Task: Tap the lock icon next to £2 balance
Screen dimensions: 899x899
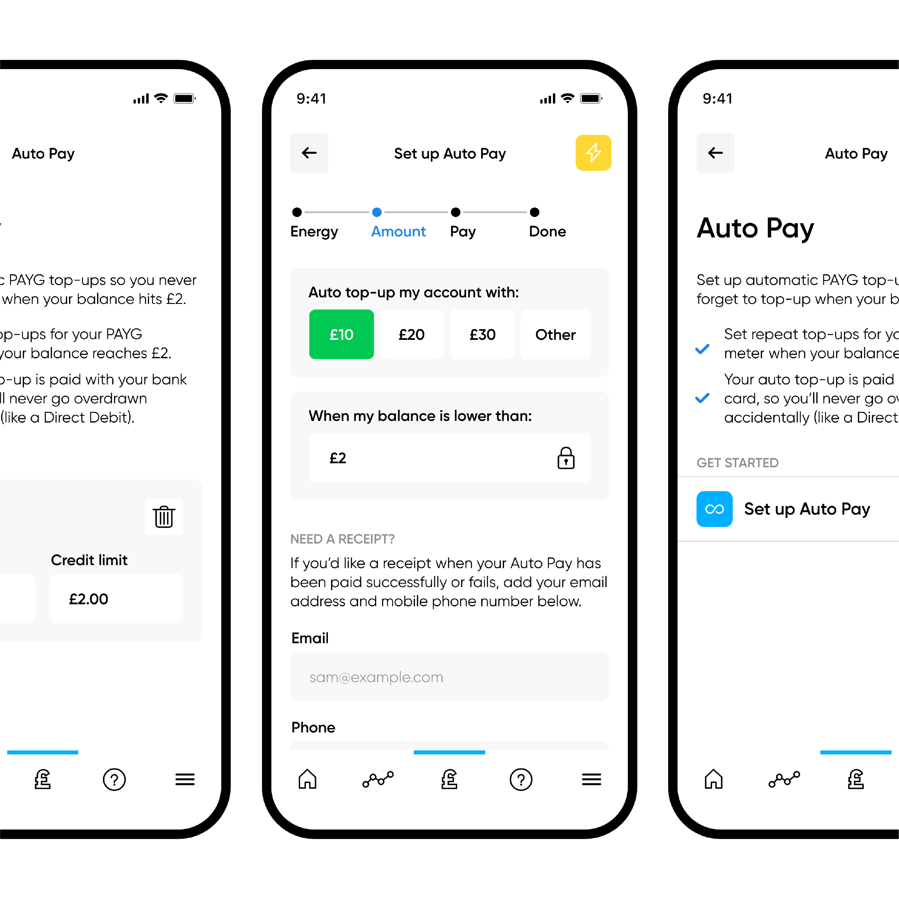Action: tap(566, 458)
